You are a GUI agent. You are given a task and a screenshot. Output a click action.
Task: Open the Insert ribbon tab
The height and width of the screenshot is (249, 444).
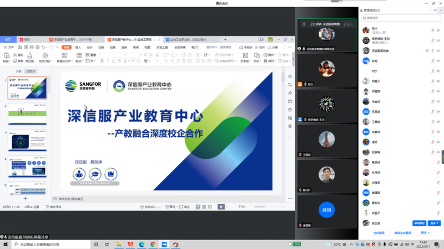(78, 47)
